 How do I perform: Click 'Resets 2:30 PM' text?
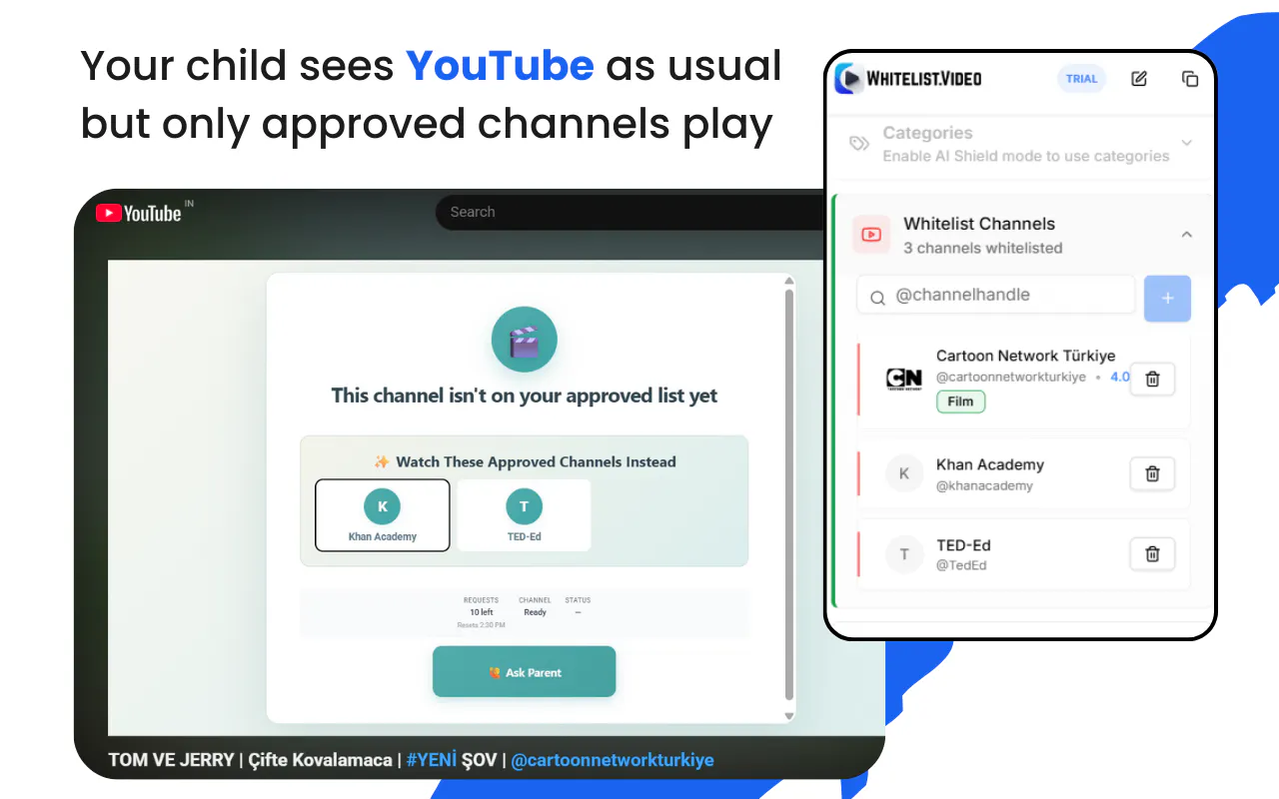[x=482, y=625]
